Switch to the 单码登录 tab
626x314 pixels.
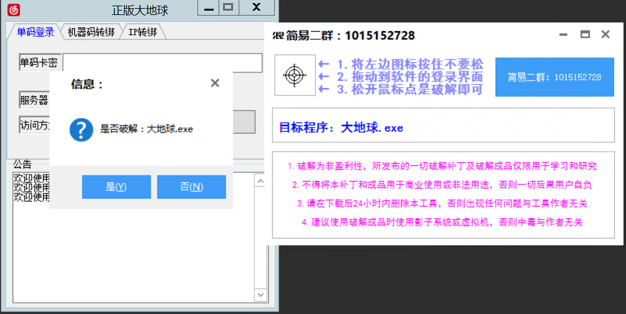(34, 32)
